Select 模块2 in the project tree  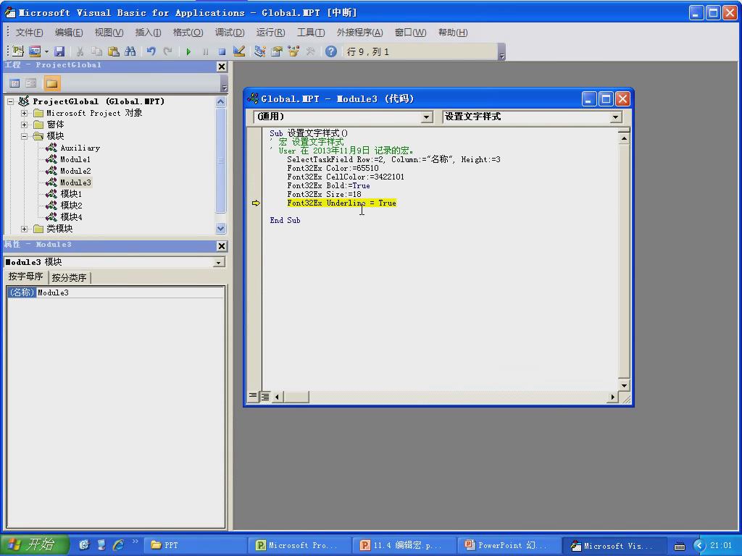coord(71,206)
